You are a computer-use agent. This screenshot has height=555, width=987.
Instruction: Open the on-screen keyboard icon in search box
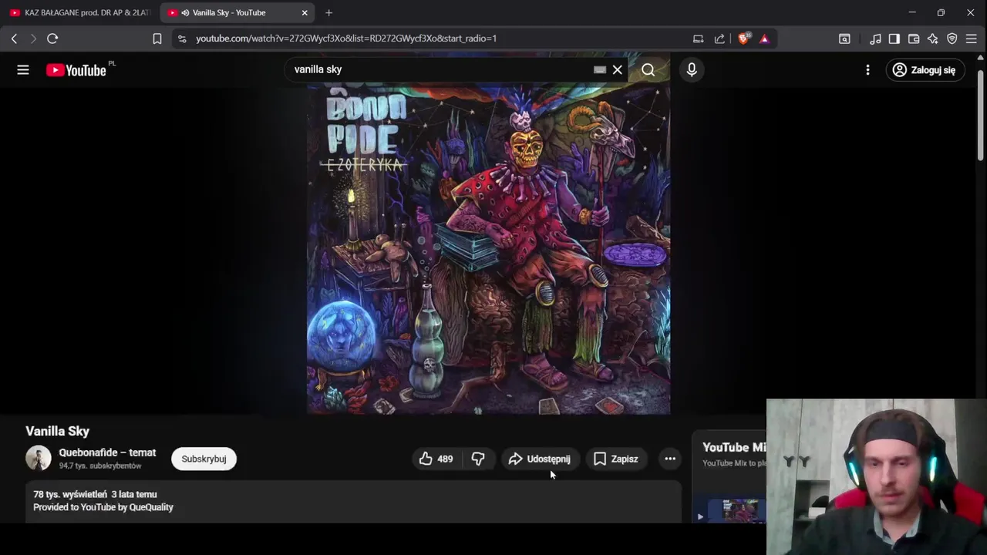[600, 69]
